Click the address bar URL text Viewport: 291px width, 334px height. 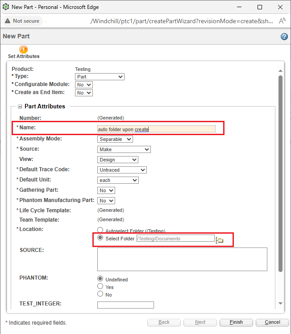coord(182,21)
